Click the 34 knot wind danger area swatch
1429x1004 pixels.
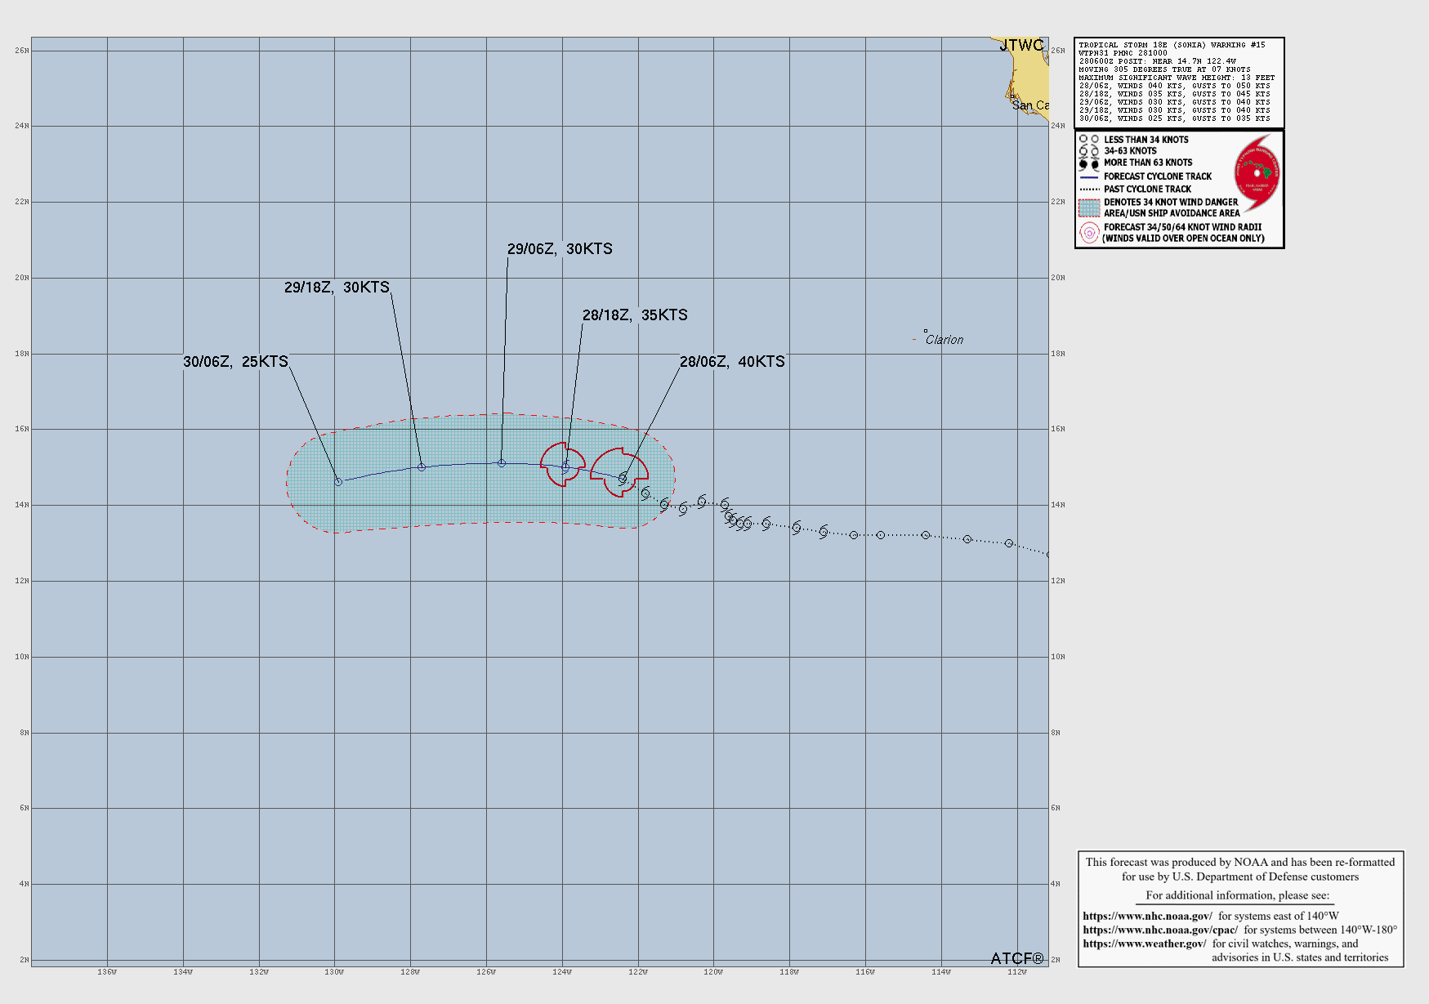1089,207
